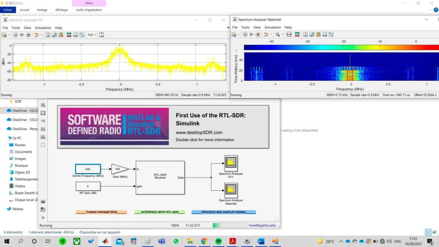Click the simulation progress bar in Simulink

[x=230, y=226]
